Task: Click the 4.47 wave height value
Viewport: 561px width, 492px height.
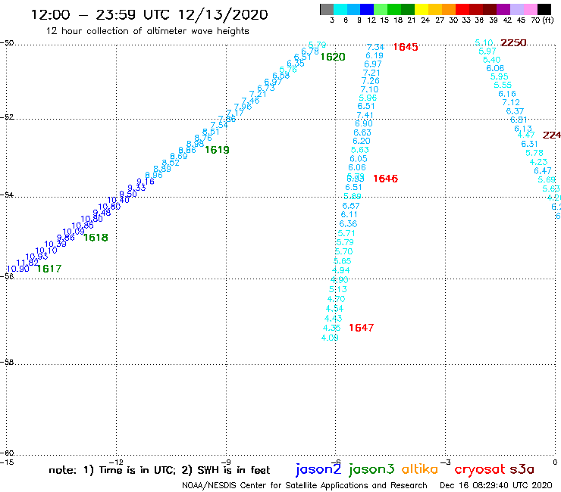Action: point(526,135)
